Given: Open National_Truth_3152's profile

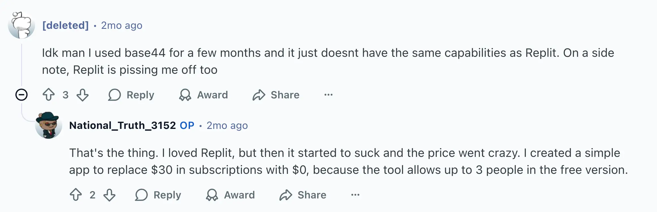Looking at the screenshot, I should click(122, 125).
